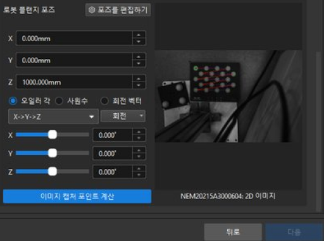Click the 뒤로 back button
The width and height of the screenshot is (324, 241).
(233, 232)
